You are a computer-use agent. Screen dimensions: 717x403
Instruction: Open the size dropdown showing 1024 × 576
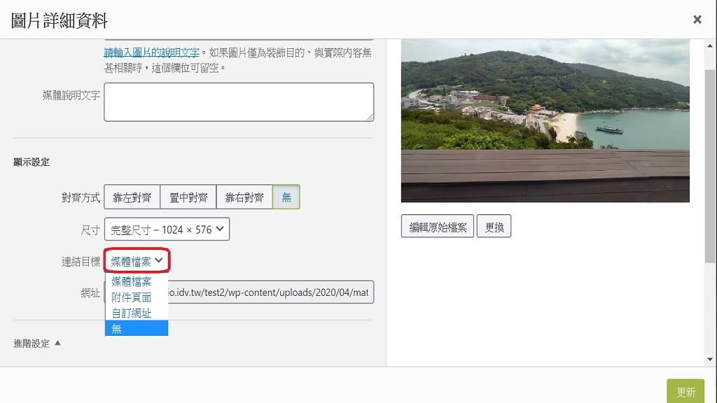point(167,229)
